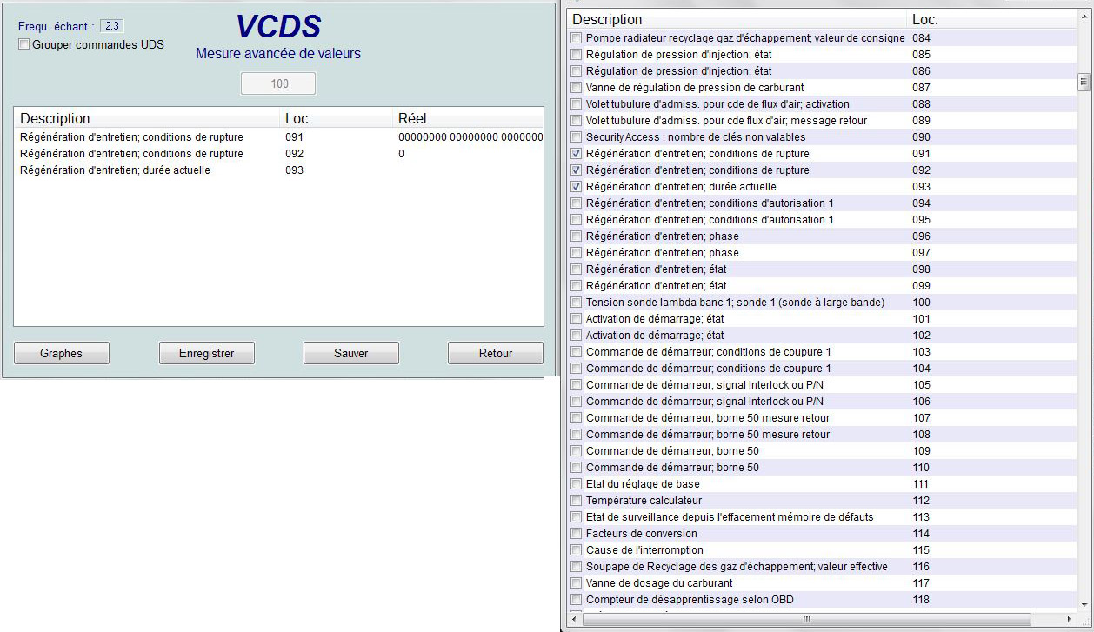The height and width of the screenshot is (632, 1094).
Task: Click the disabled field showing 100
Action: point(278,83)
